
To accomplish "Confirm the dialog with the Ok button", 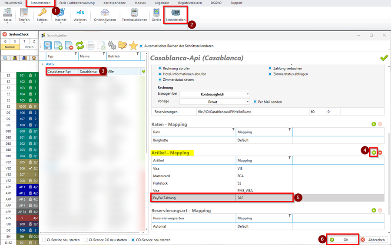I will 342,239.
